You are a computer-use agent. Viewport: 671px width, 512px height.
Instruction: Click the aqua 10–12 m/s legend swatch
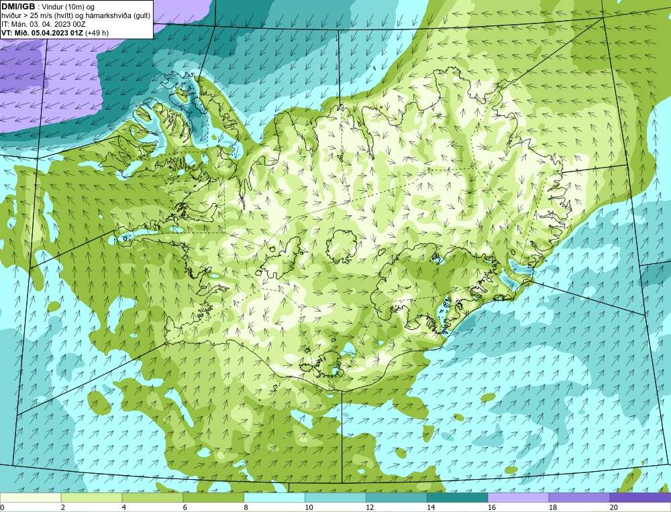pos(335,497)
